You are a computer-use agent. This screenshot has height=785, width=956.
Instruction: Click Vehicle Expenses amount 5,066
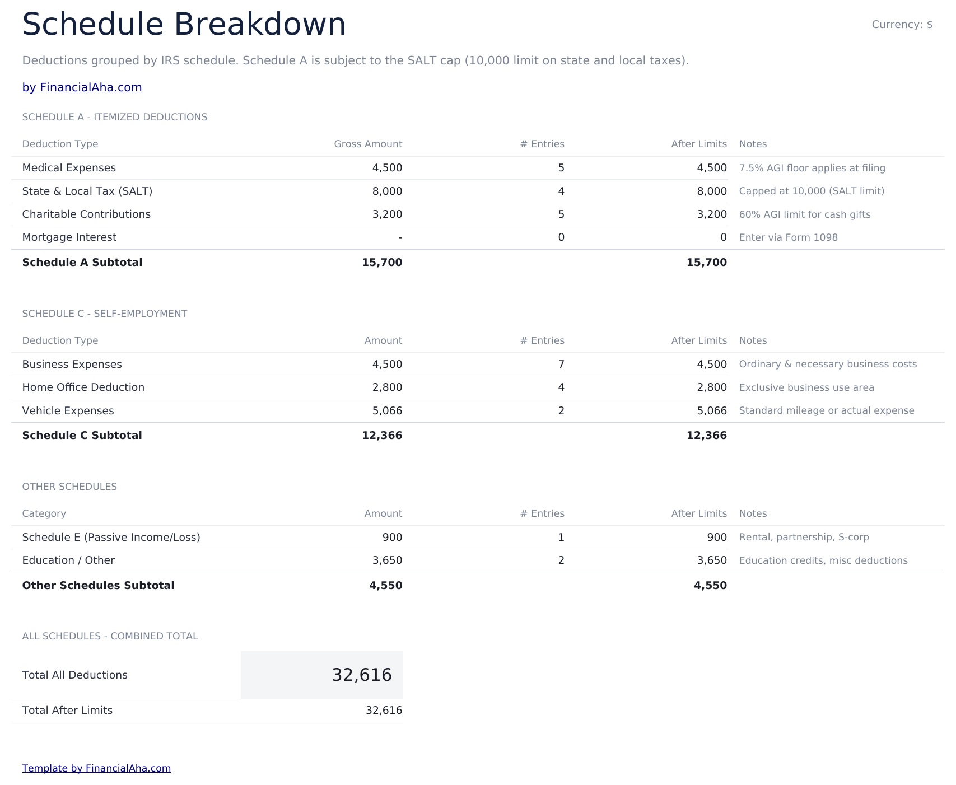coord(387,411)
